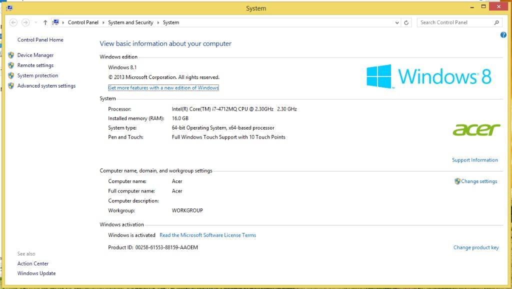Go to Control Panel Home

tap(40, 40)
